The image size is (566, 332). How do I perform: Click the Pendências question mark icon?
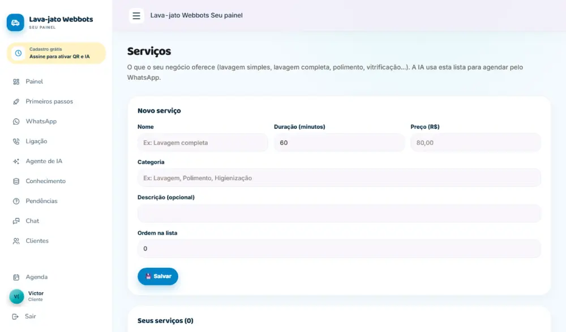(x=16, y=201)
